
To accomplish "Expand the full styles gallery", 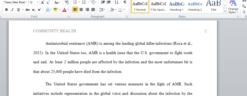I will 225,11.
